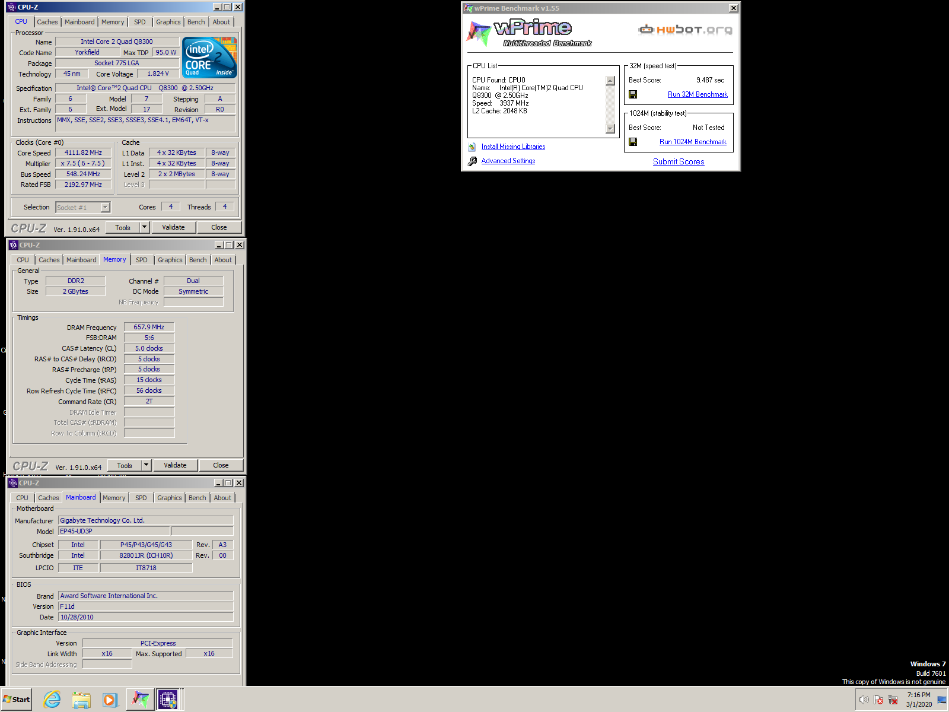The width and height of the screenshot is (949, 712).
Task: Open the Socket #1 selection combo box
Action: click(83, 208)
